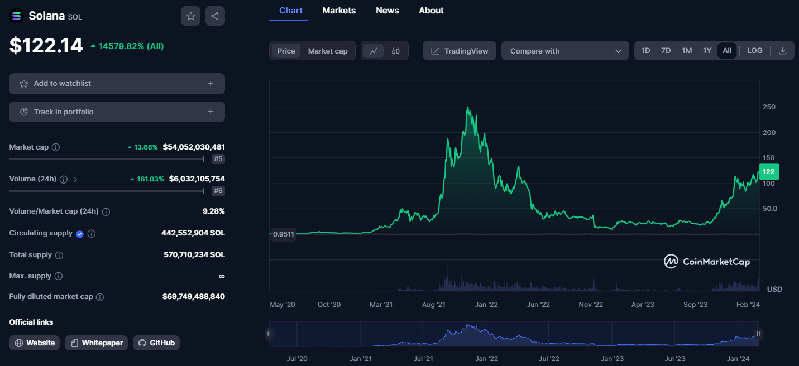Click the Circulating supply verified badge
Viewport: 799px width, 366px height.
[80, 234]
